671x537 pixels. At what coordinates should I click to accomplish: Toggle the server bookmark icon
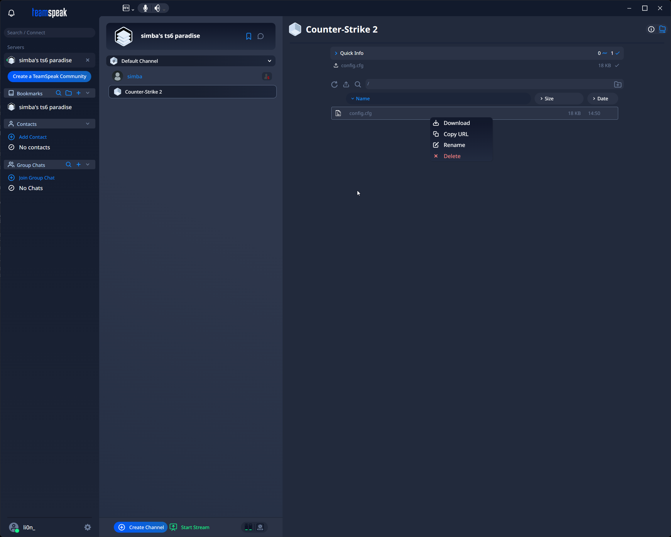[x=249, y=36]
